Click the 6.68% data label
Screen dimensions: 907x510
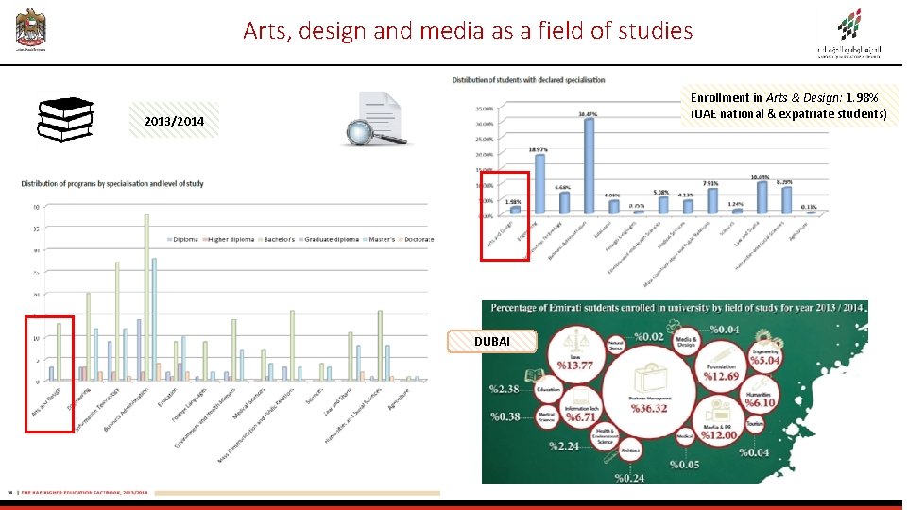coord(562,187)
